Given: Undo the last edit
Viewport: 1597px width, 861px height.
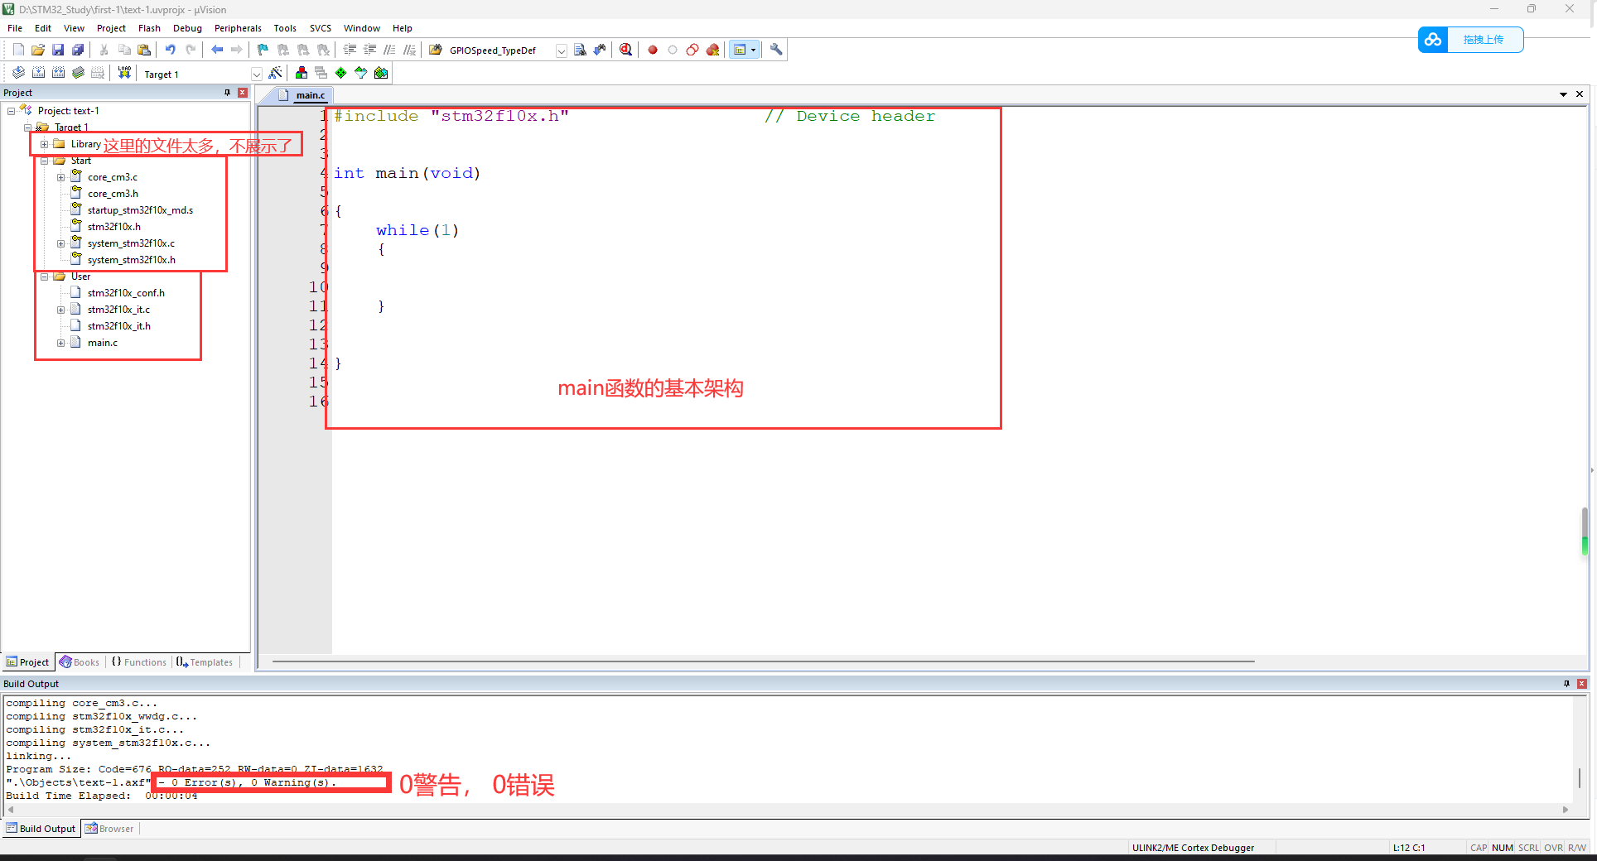Looking at the screenshot, I should coord(170,50).
